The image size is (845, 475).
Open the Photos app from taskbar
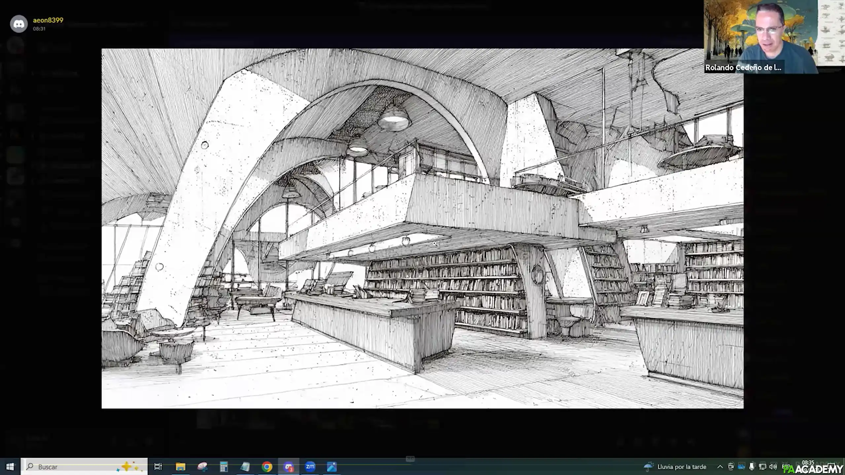click(332, 466)
